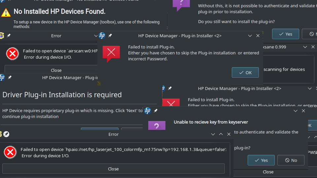
Task: Close the hpaio Error dialog via its Close button
Action: pos(113,169)
